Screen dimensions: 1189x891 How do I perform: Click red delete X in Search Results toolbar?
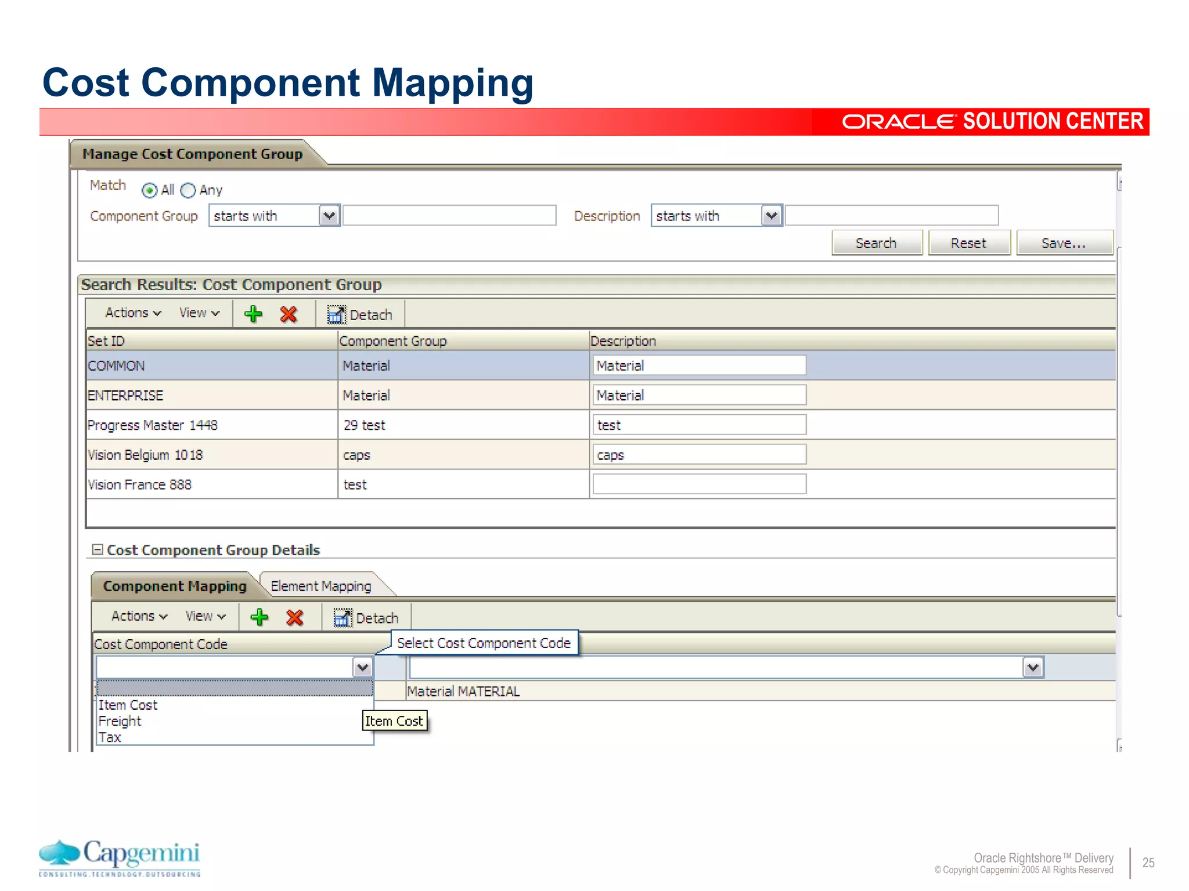pyautogui.click(x=289, y=314)
